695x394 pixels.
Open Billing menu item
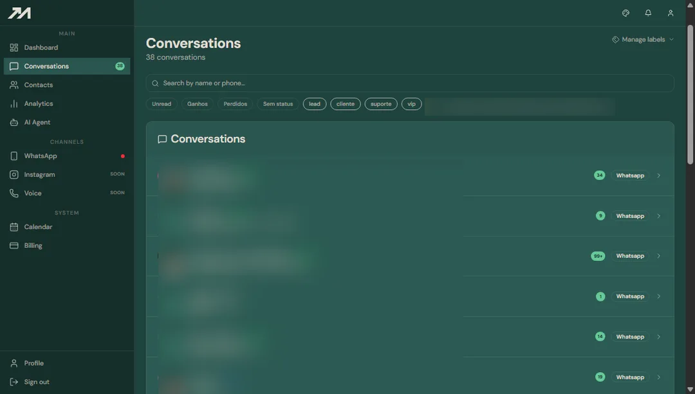coord(67,246)
